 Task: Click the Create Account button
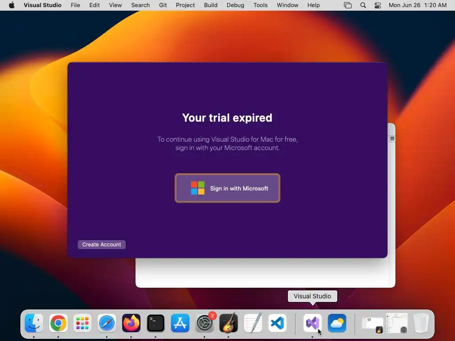(x=102, y=245)
